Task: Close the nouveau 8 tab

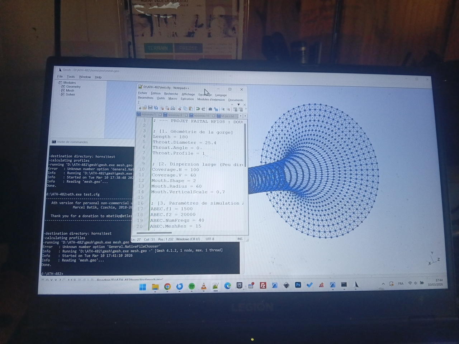Action: (x=186, y=115)
